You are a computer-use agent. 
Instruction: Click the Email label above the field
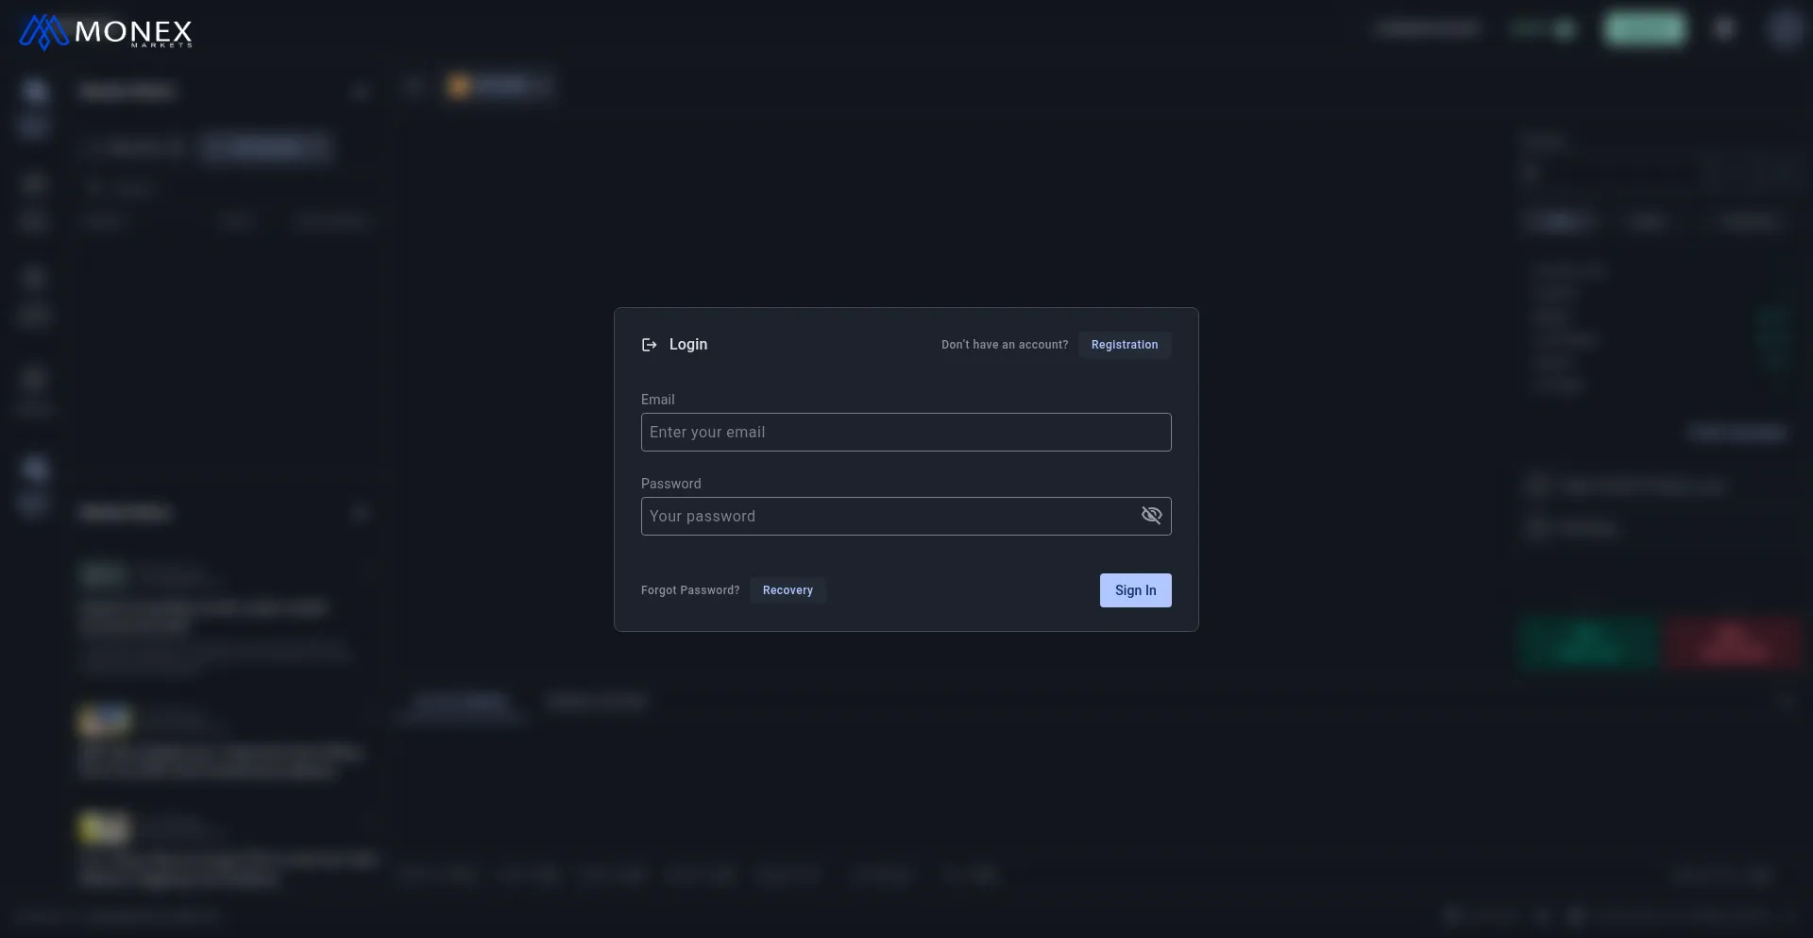pyautogui.click(x=657, y=400)
